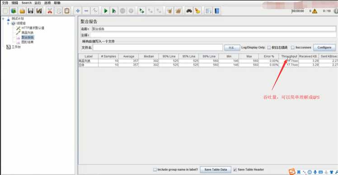
Task: Click the Start no pauses icon
Action: pos(114,11)
